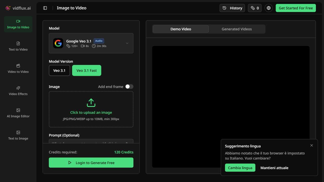This screenshot has height=182, width=324.
Task: Open the Text to Video tool
Action: tap(18, 47)
